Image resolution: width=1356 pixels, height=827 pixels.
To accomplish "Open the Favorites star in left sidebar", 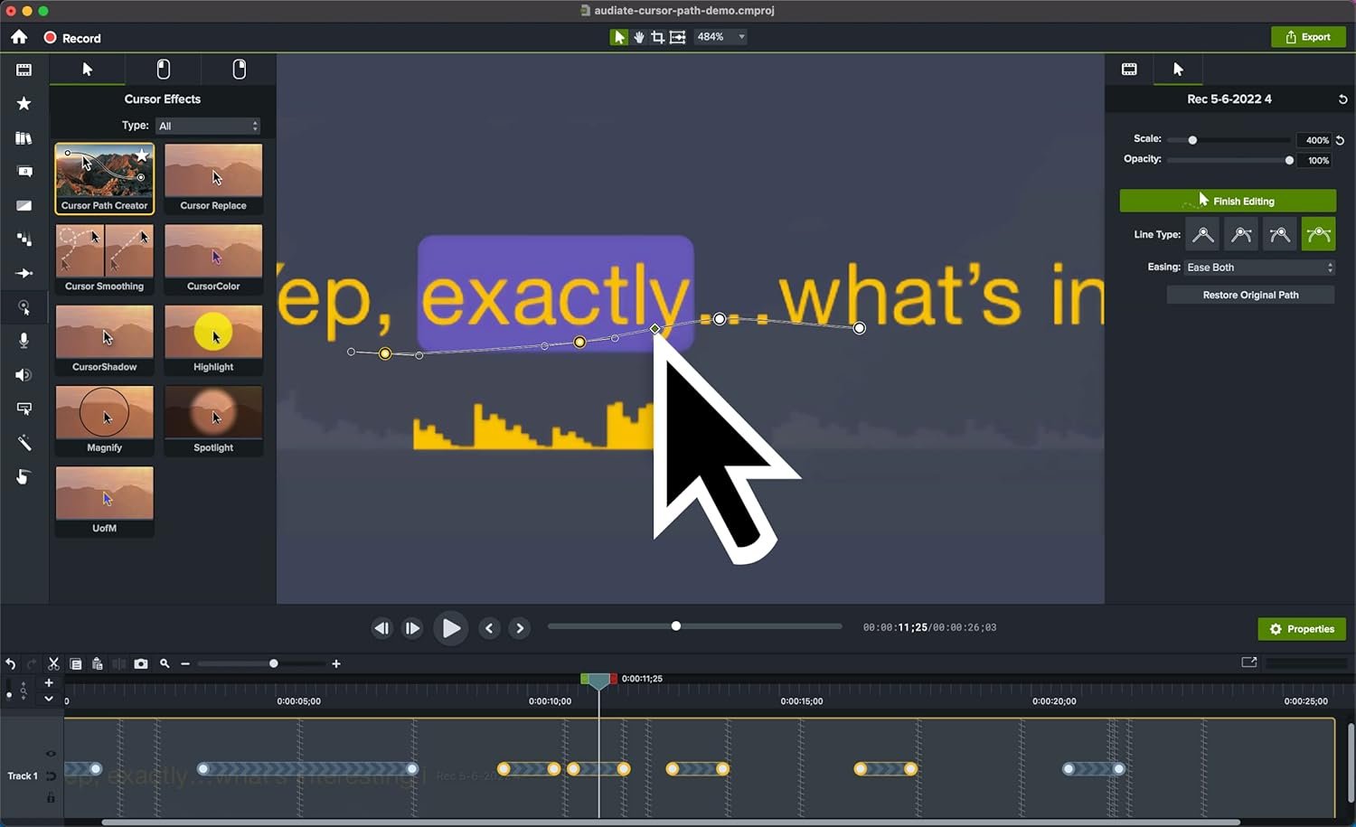I will point(24,104).
